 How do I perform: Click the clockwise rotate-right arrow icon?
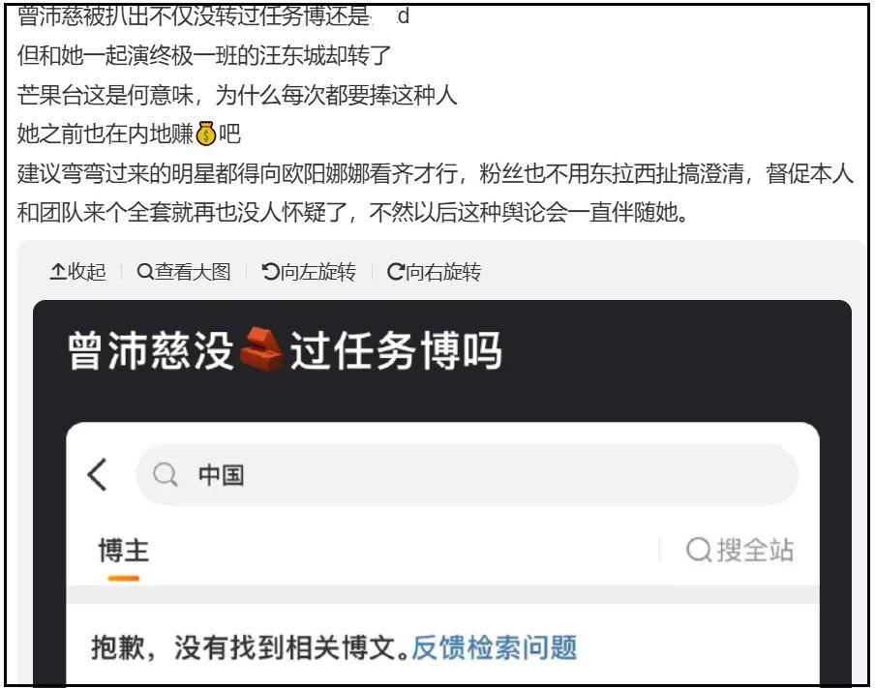click(x=396, y=272)
